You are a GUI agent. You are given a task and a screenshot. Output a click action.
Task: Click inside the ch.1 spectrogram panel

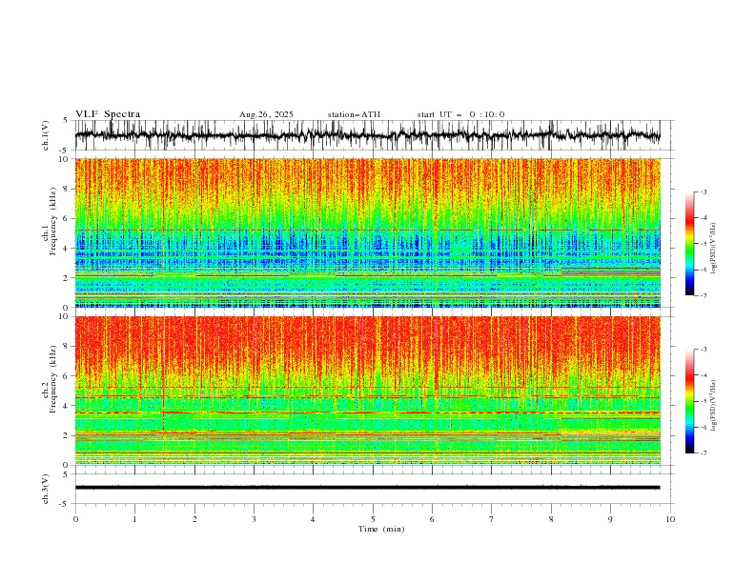pos(367,232)
